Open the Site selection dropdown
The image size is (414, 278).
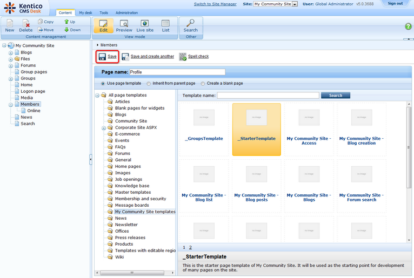[x=295, y=4]
